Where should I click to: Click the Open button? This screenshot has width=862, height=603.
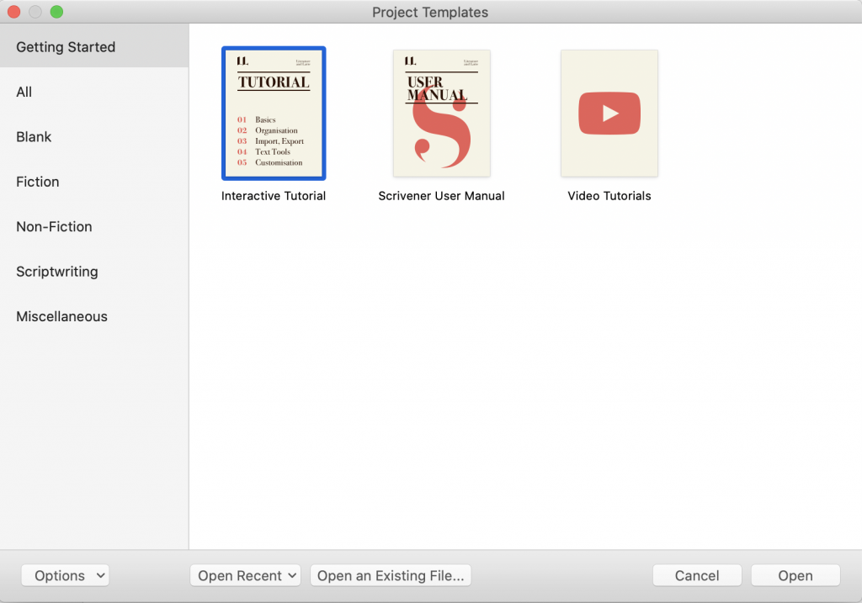pos(795,575)
